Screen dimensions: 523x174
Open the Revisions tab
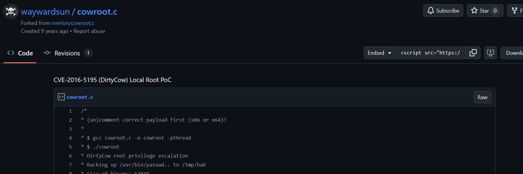tap(68, 53)
